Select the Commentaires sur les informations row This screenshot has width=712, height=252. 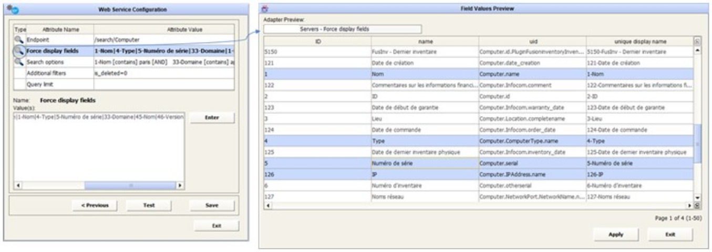click(x=479, y=85)
